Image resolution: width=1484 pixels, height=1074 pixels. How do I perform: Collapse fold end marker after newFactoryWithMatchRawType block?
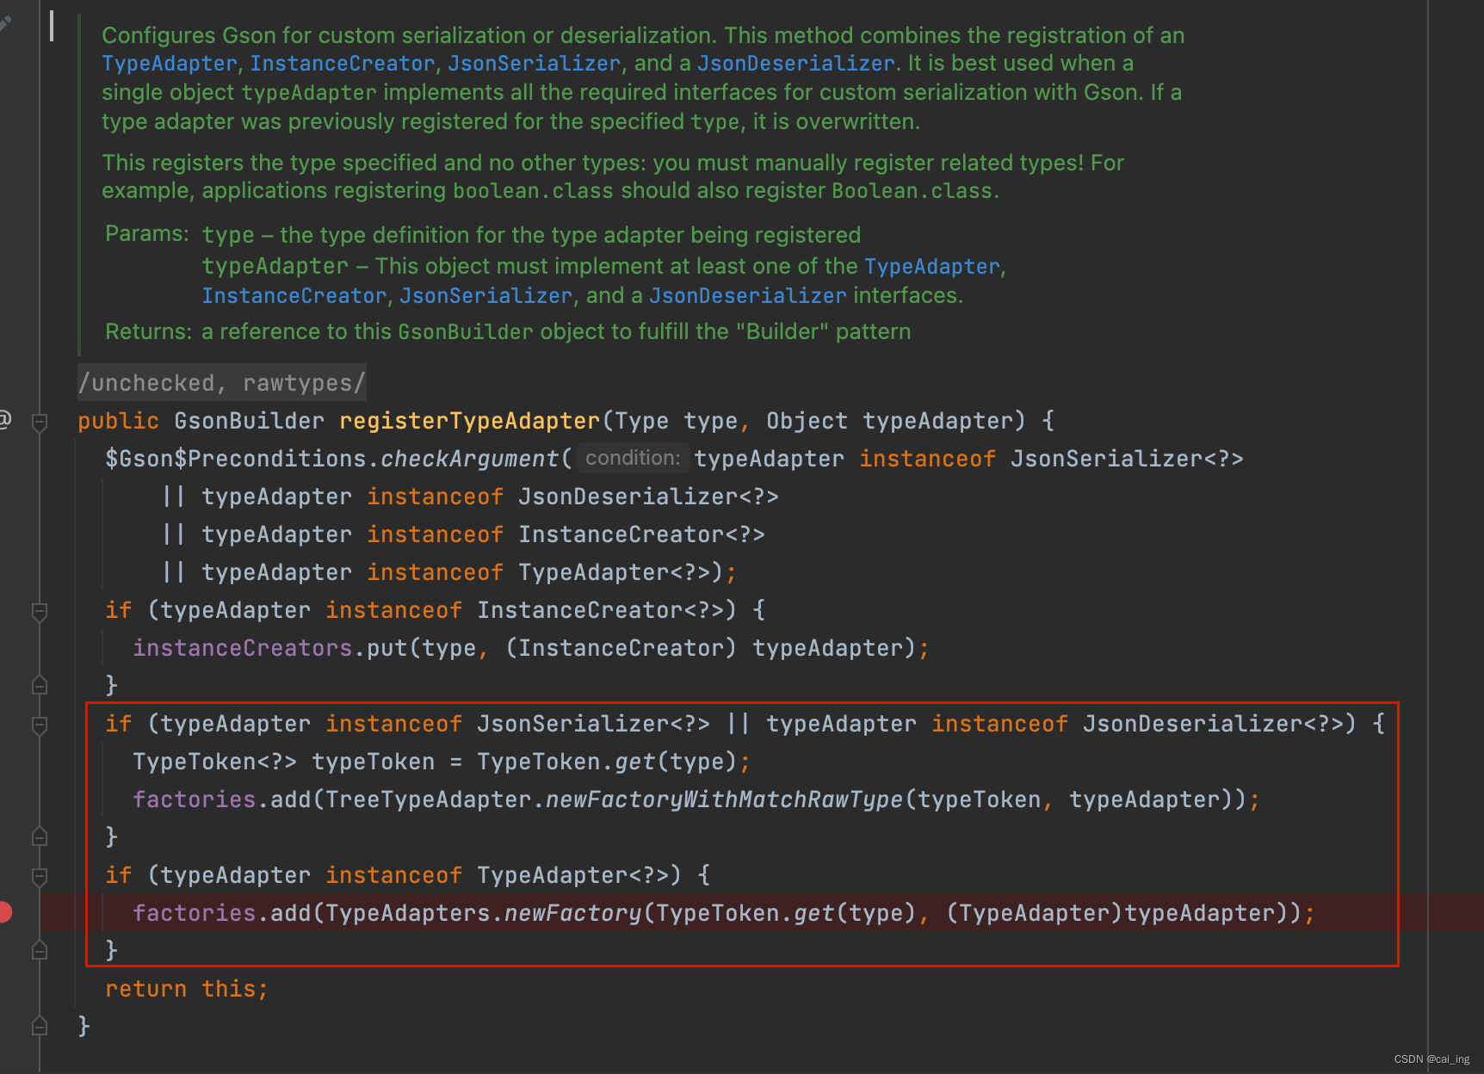tap(40, 836)
